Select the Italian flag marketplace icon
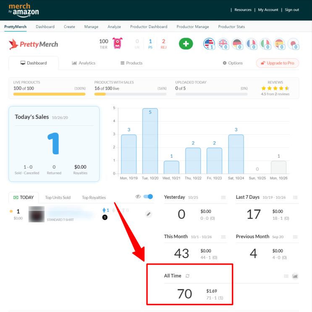The height and width of the screenshot is (312, 312). tap(265, 44)
